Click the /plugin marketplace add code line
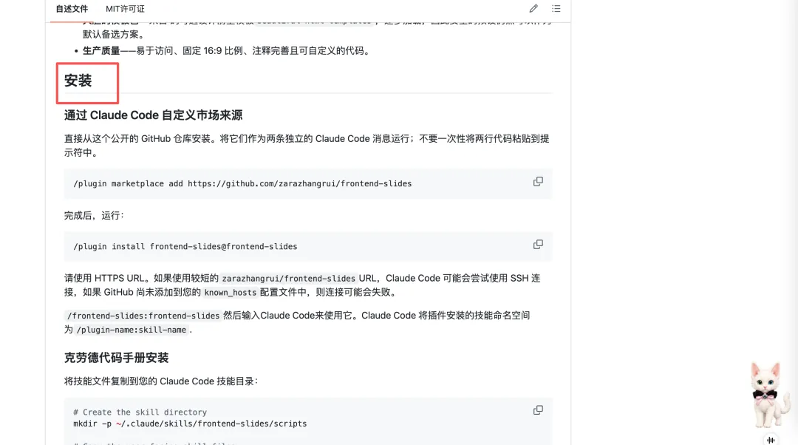798x445 pixels. pyautogui.click(x=242, y=184)
